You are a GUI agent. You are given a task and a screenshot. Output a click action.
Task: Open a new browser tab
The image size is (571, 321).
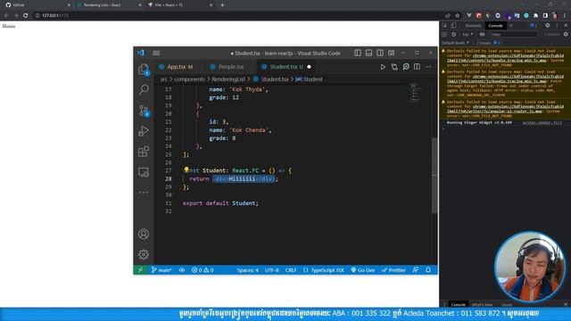point(222,5)
